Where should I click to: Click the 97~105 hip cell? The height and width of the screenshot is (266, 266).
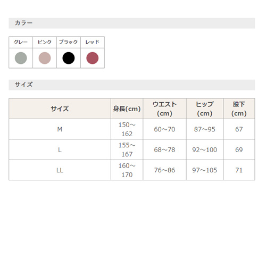pyautogui.click(x=205, y=170)
